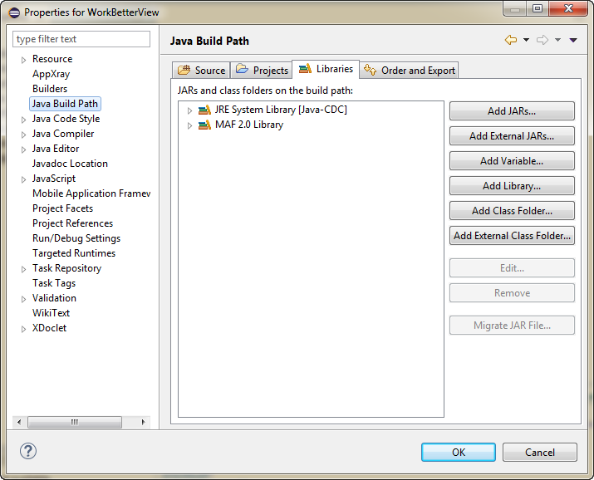Select Java Build Path in sidebar

tap(65, 104)
